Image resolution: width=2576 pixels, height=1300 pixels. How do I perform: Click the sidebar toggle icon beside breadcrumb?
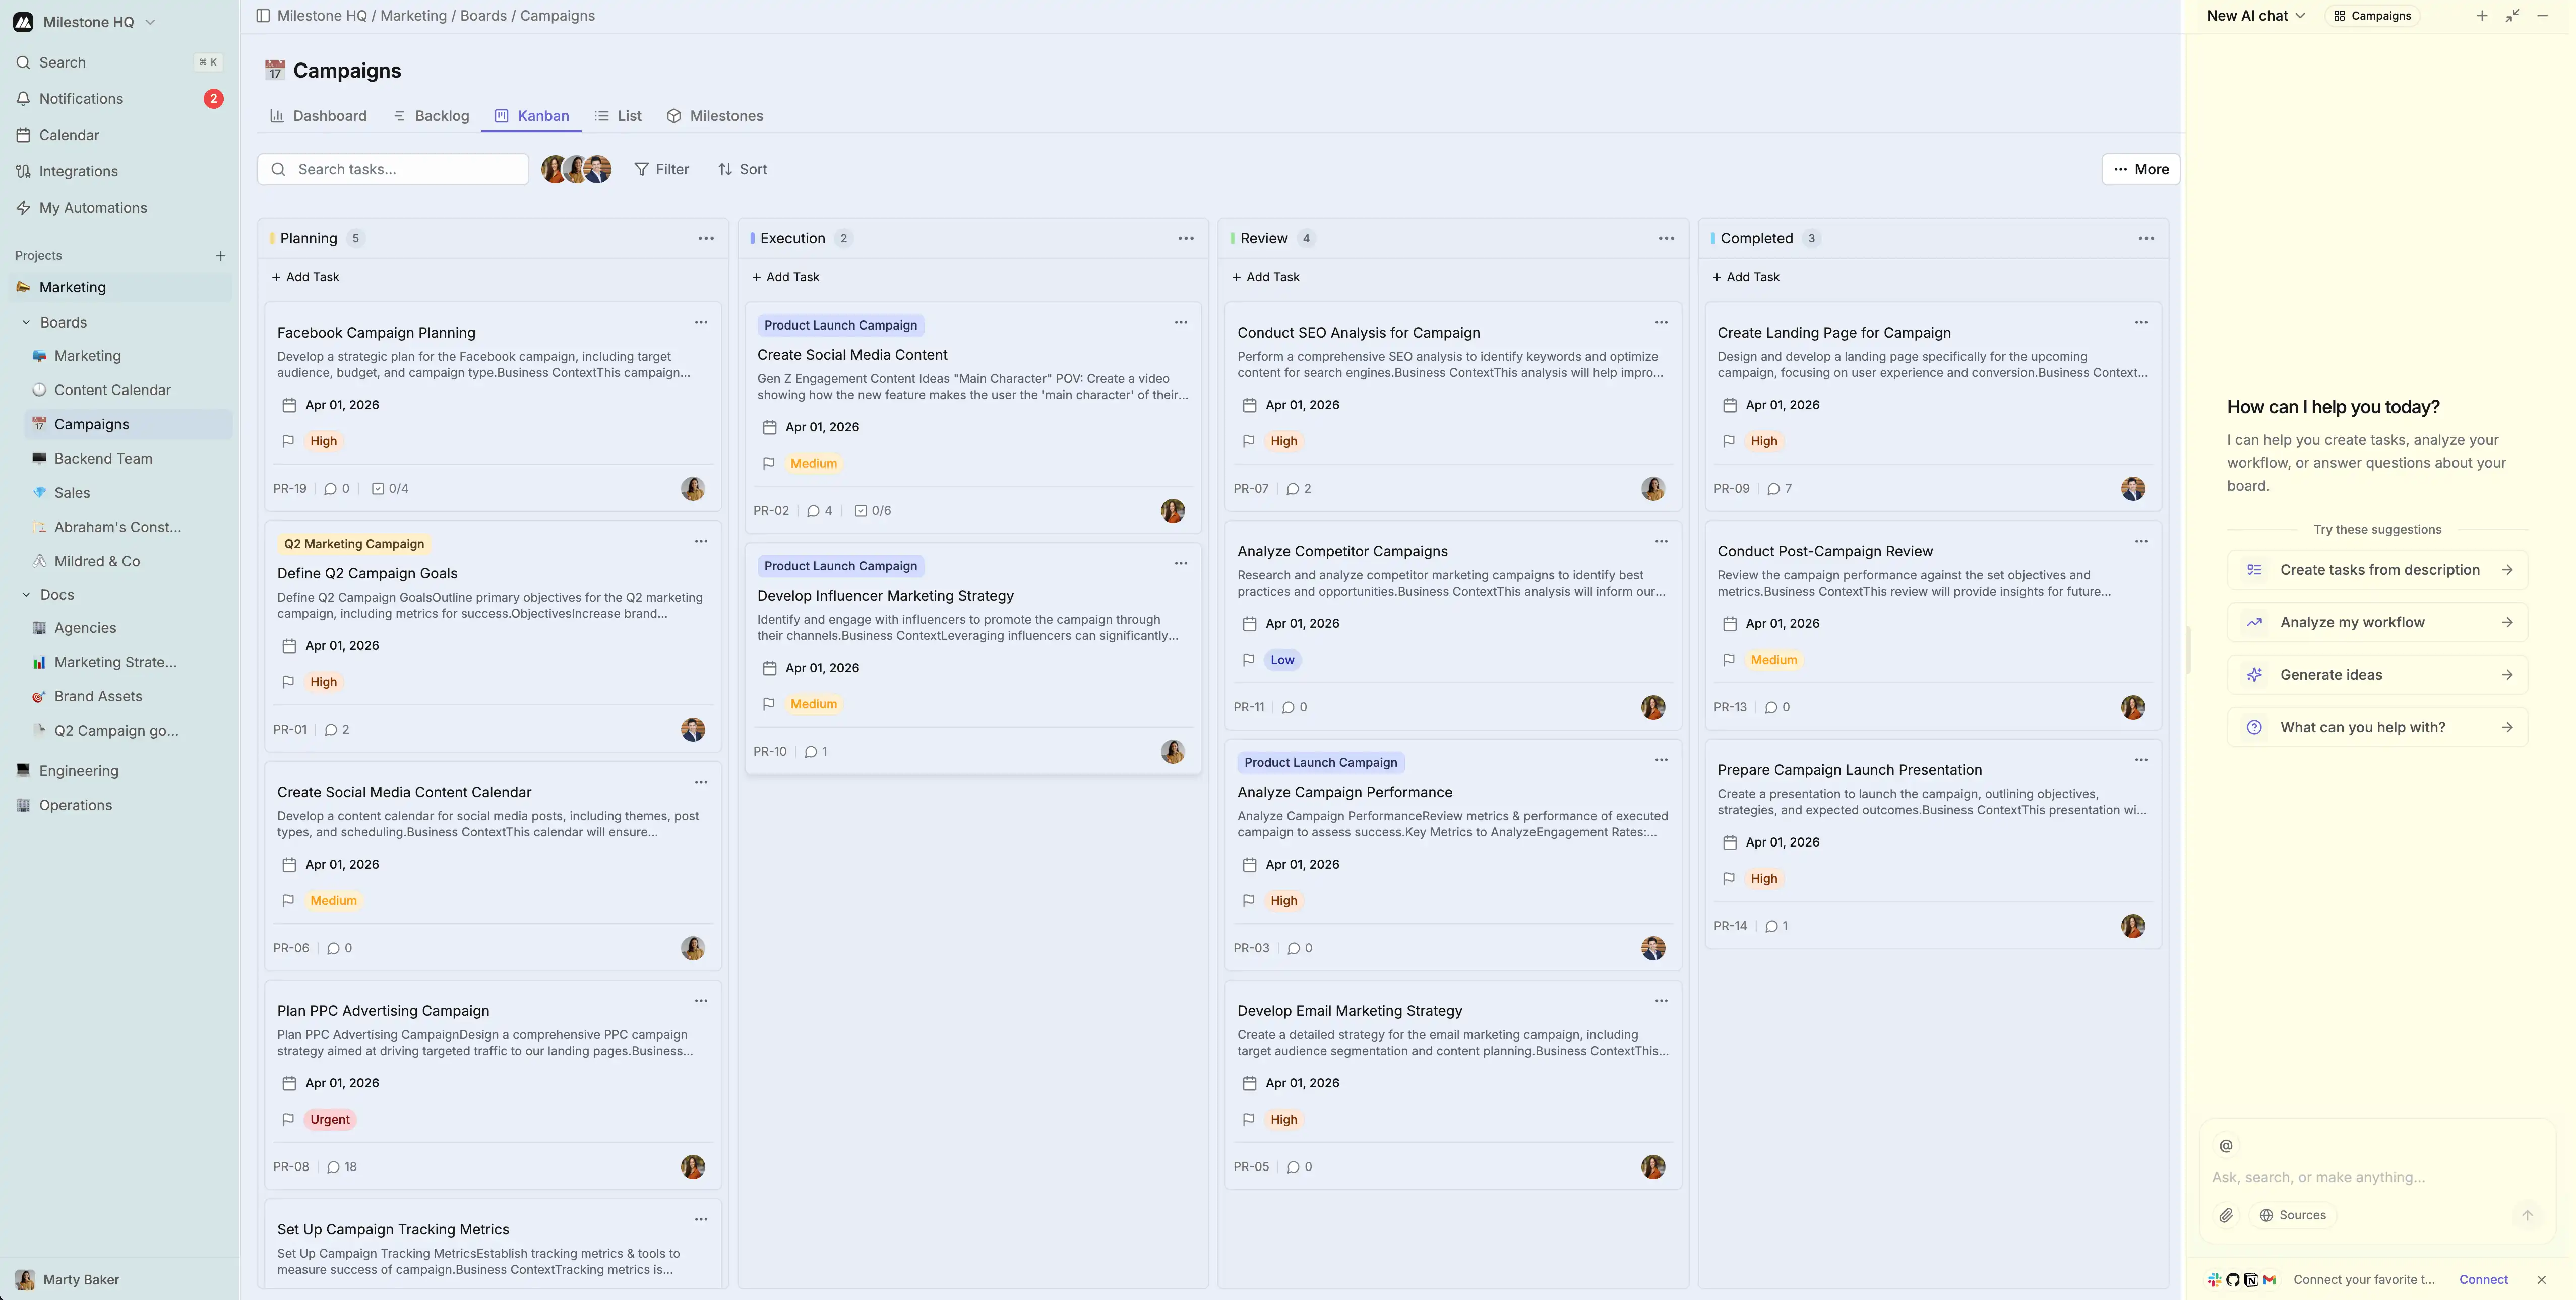click(x=263, y=16)
